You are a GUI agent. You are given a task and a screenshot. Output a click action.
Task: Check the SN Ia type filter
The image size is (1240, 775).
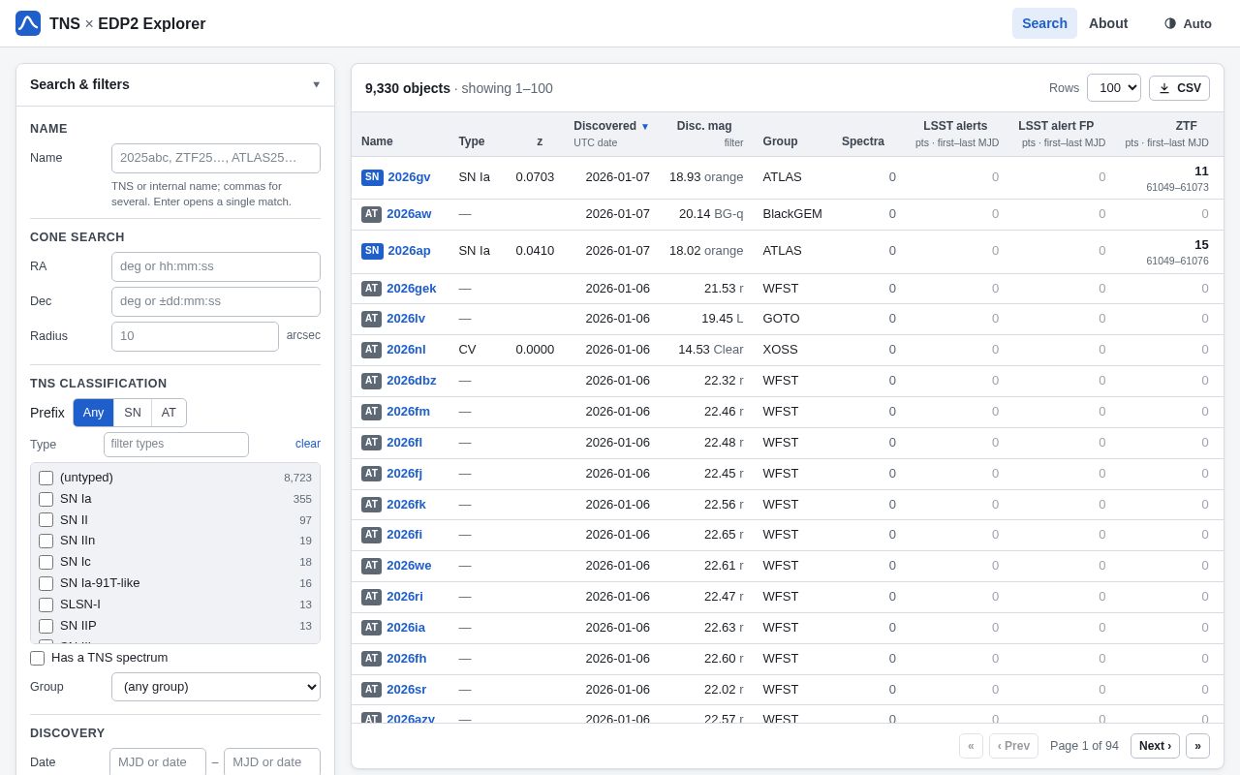[46, 499]
